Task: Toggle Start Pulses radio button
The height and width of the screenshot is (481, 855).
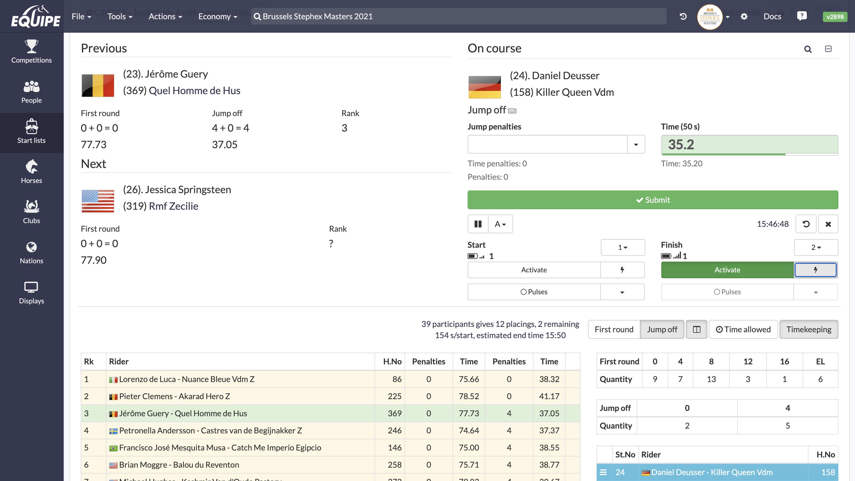Action: click(534, 292)
